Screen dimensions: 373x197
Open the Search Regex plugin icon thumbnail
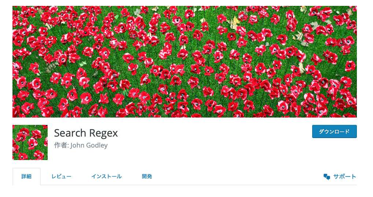click(x=30, y=142)
